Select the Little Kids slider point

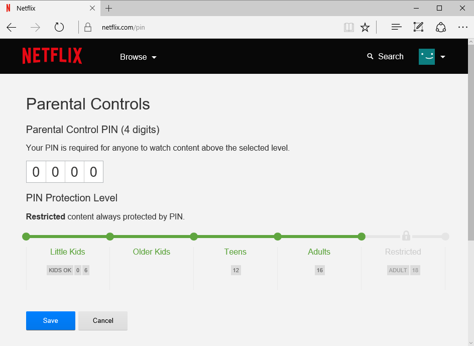pos(26,237)
